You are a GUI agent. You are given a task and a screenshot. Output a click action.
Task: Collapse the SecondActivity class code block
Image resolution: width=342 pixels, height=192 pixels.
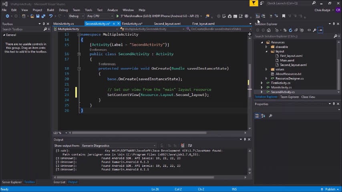(79, 54)
